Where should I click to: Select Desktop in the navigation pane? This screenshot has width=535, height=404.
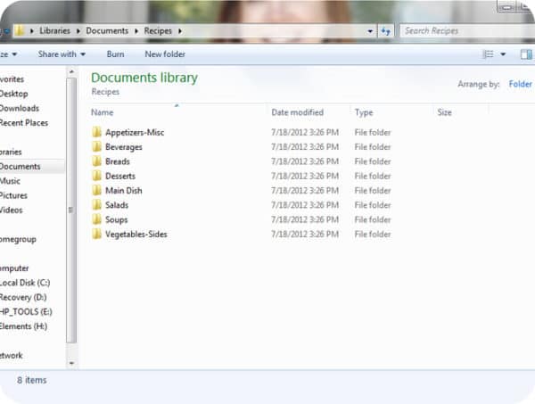coord(13,94)
